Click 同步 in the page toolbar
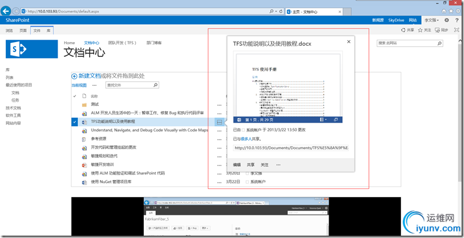The width and height of the screenshot is (464, 238). (441, 30)
